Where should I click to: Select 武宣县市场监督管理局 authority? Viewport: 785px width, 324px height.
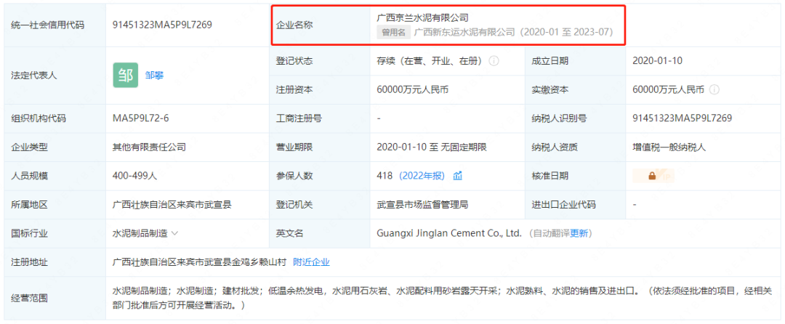[x=422, y=205]
